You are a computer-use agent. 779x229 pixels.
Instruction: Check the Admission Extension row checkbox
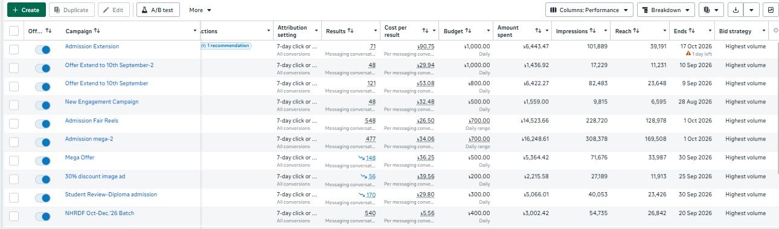[14, 50]
